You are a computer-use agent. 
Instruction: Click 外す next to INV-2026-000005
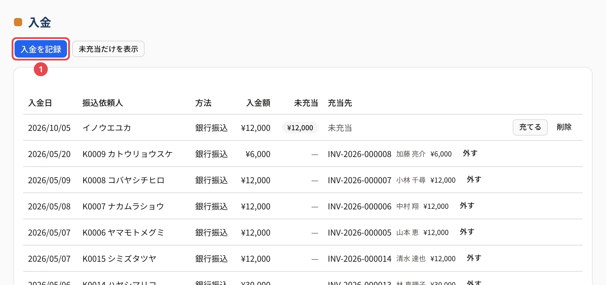[467, 232]
